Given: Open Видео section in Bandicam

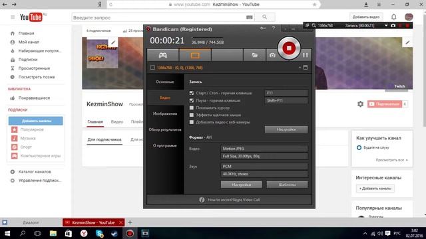Looking at the screenshot, I should (165, 98).
